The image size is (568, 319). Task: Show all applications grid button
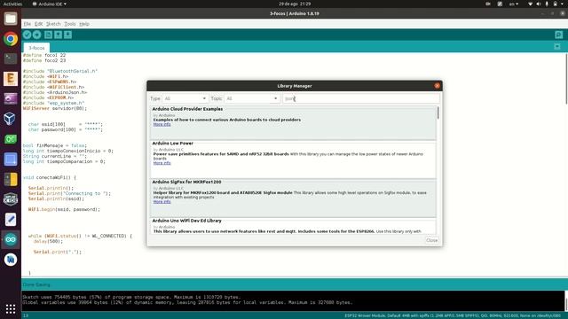(x=11, y=308)
